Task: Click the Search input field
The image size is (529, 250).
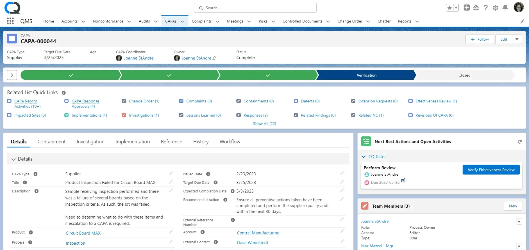Action: tap(255, 8)
